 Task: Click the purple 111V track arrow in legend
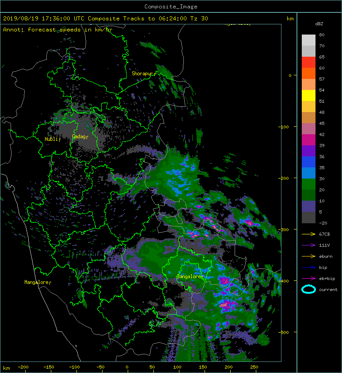[x=308, y=245]
